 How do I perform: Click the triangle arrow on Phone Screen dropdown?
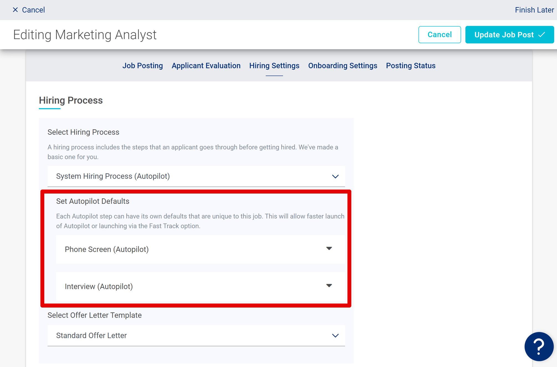[x=329, y=249]
